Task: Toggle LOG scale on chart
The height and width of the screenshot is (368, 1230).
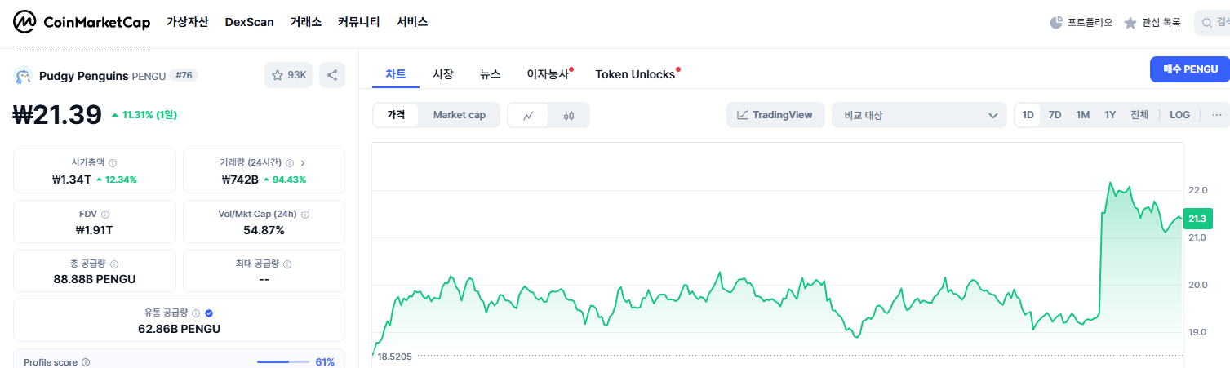Action: [x=1180, y=115]
